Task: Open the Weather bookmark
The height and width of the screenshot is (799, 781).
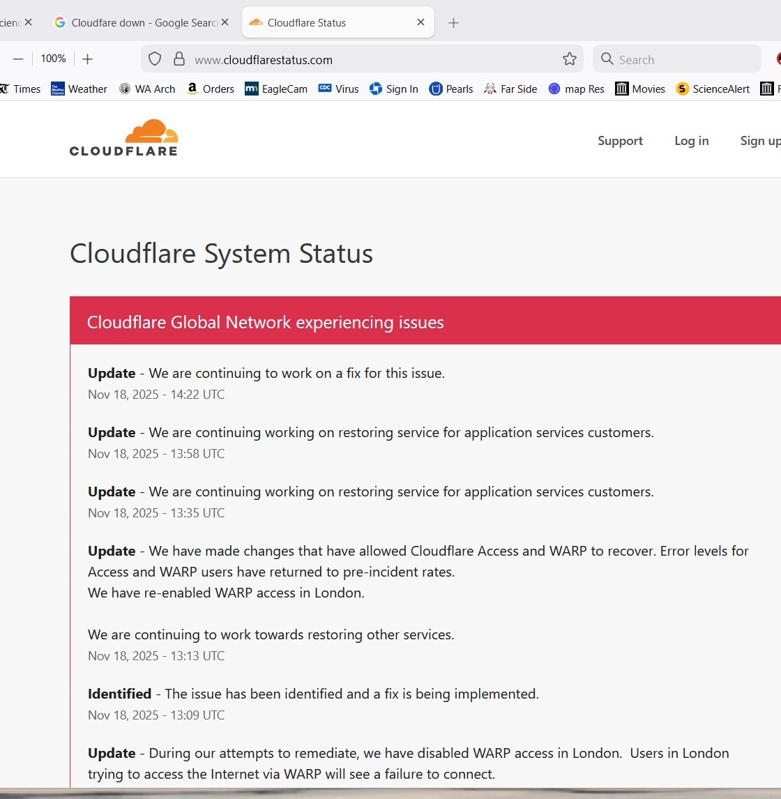Action: click(79, 89)
